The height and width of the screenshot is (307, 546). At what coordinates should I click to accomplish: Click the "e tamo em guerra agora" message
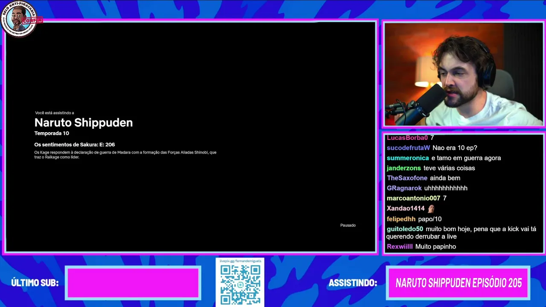(x=466, y=158)
